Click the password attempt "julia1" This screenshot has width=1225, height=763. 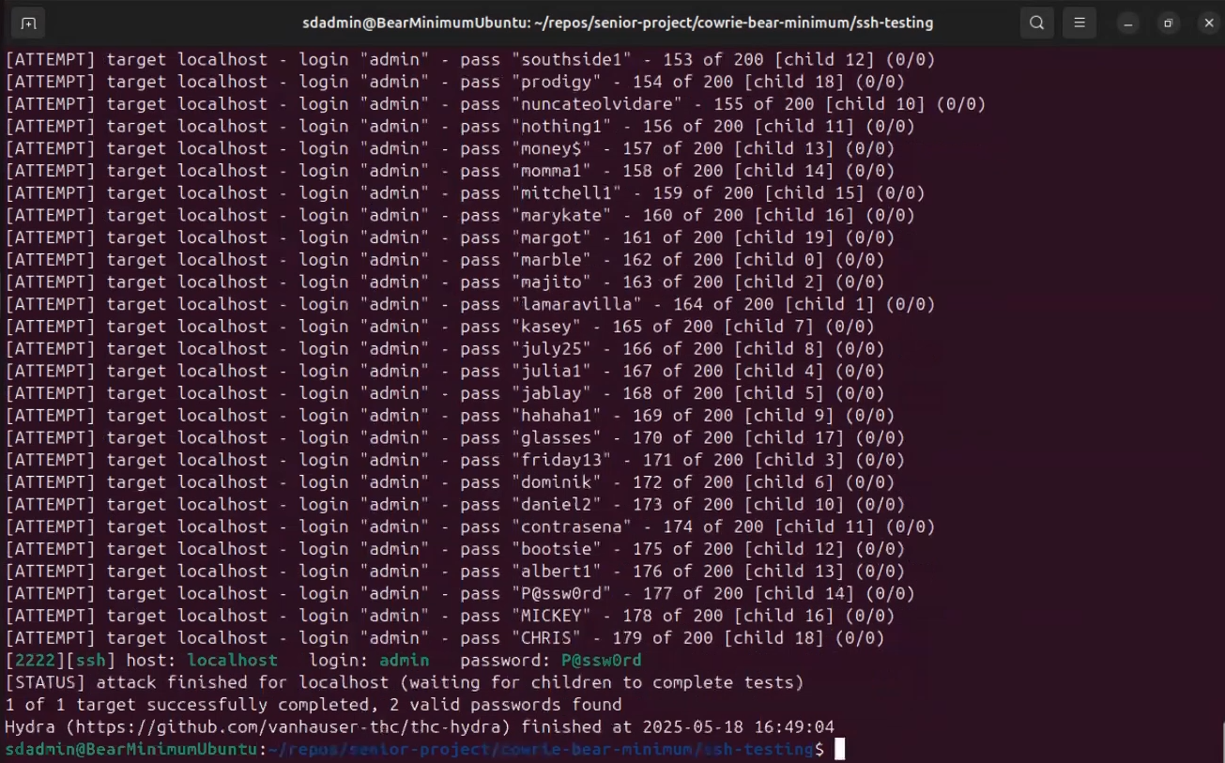coord(552,371)
